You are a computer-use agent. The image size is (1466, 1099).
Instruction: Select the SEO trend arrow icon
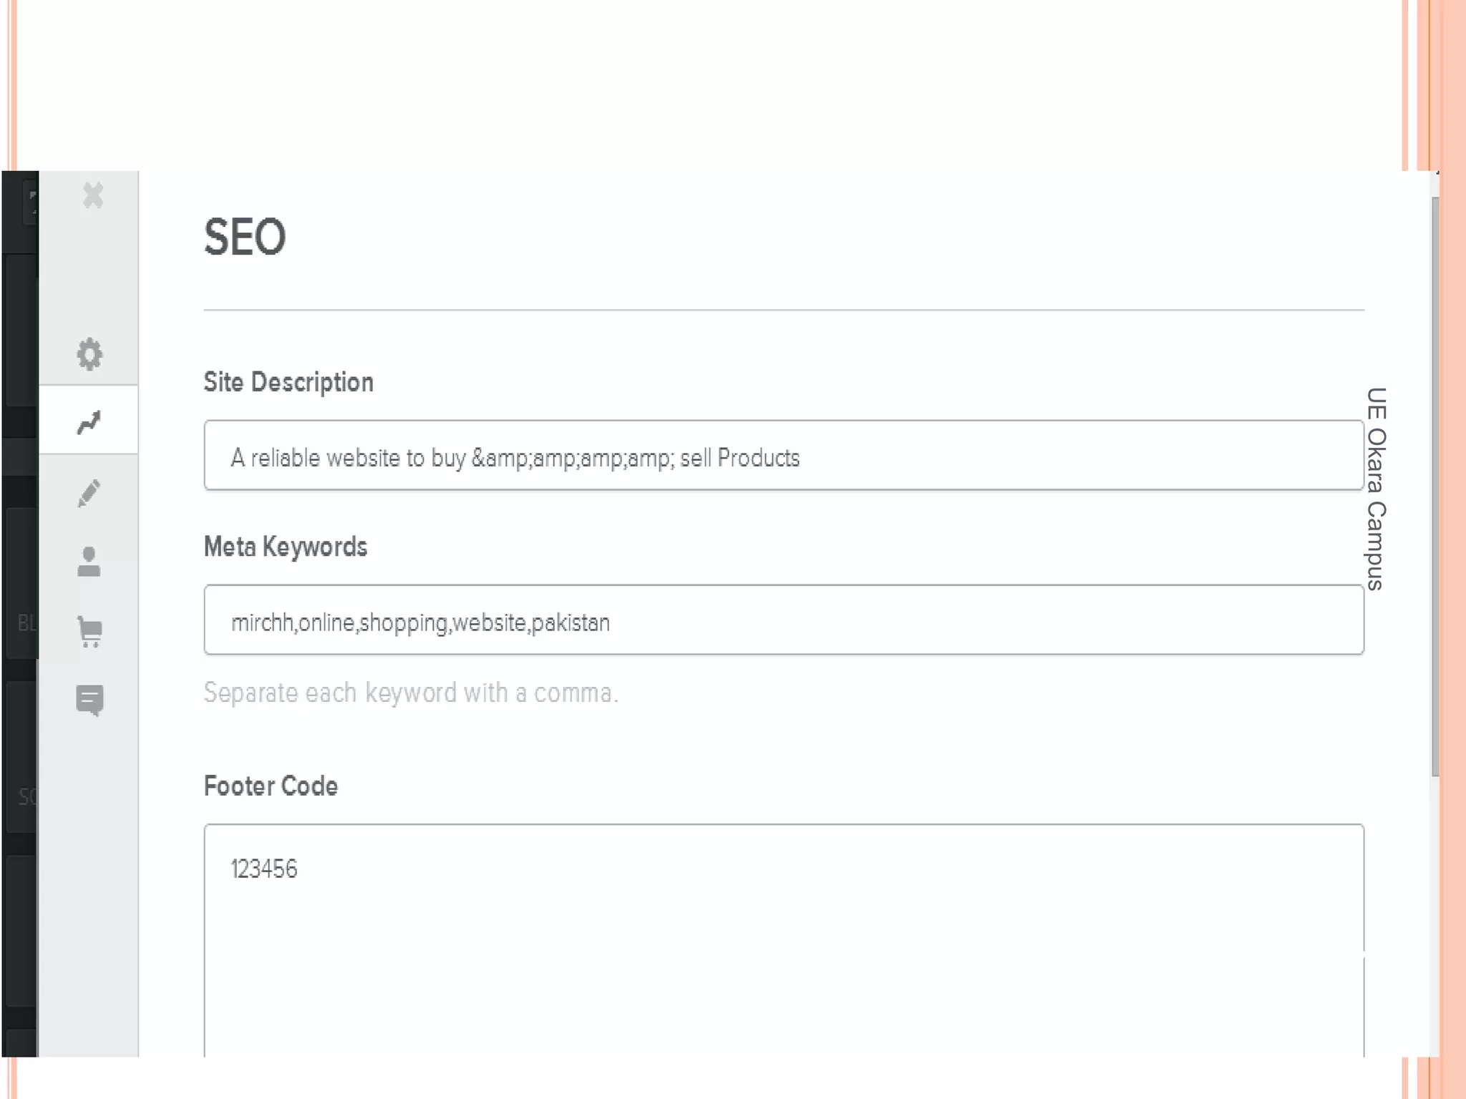pyautogui.click(x=89, y=421)
